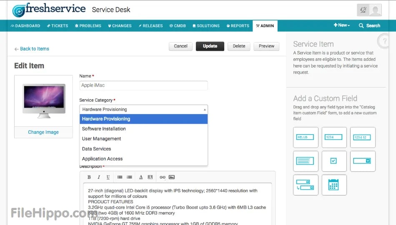This screenshot has width=396, height=225.
Task: Open the Dashboard tab
Action: [25, 26]
